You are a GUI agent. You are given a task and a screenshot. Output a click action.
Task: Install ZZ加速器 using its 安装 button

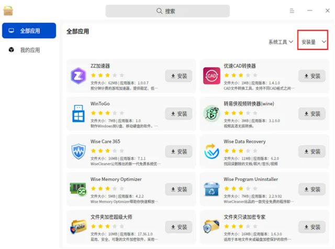click(178, 76)
